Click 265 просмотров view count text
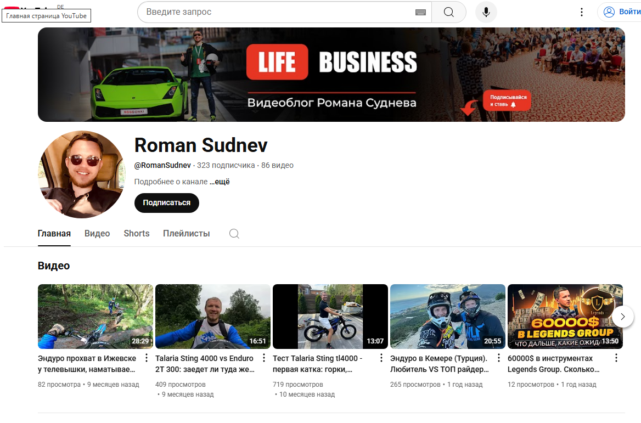641x423 pixels. (x=415, y=385)
